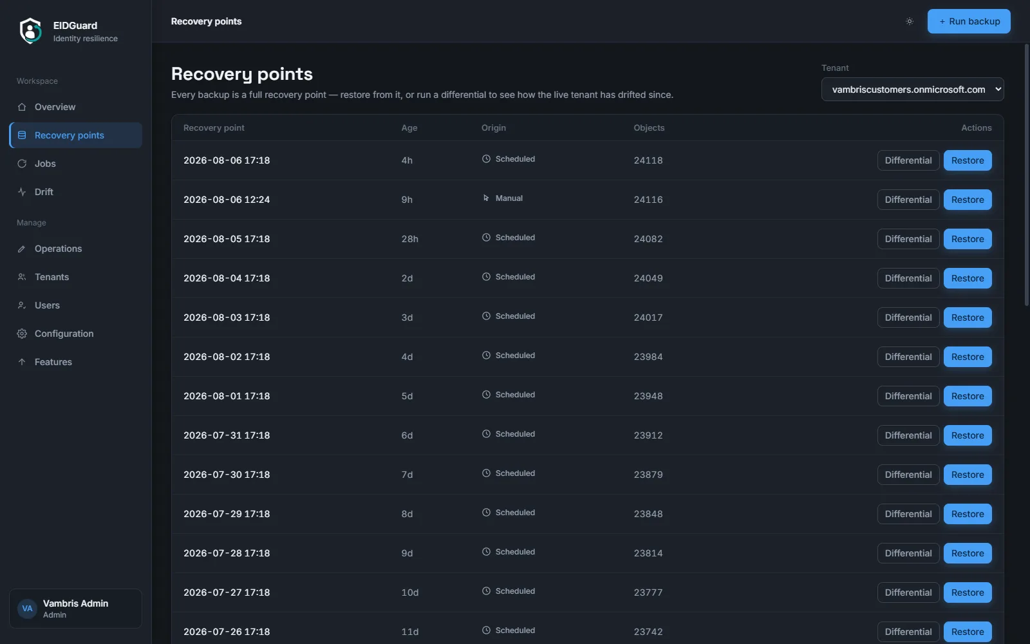Click the Jobs refresh icon in sidebar

(22, 164)
